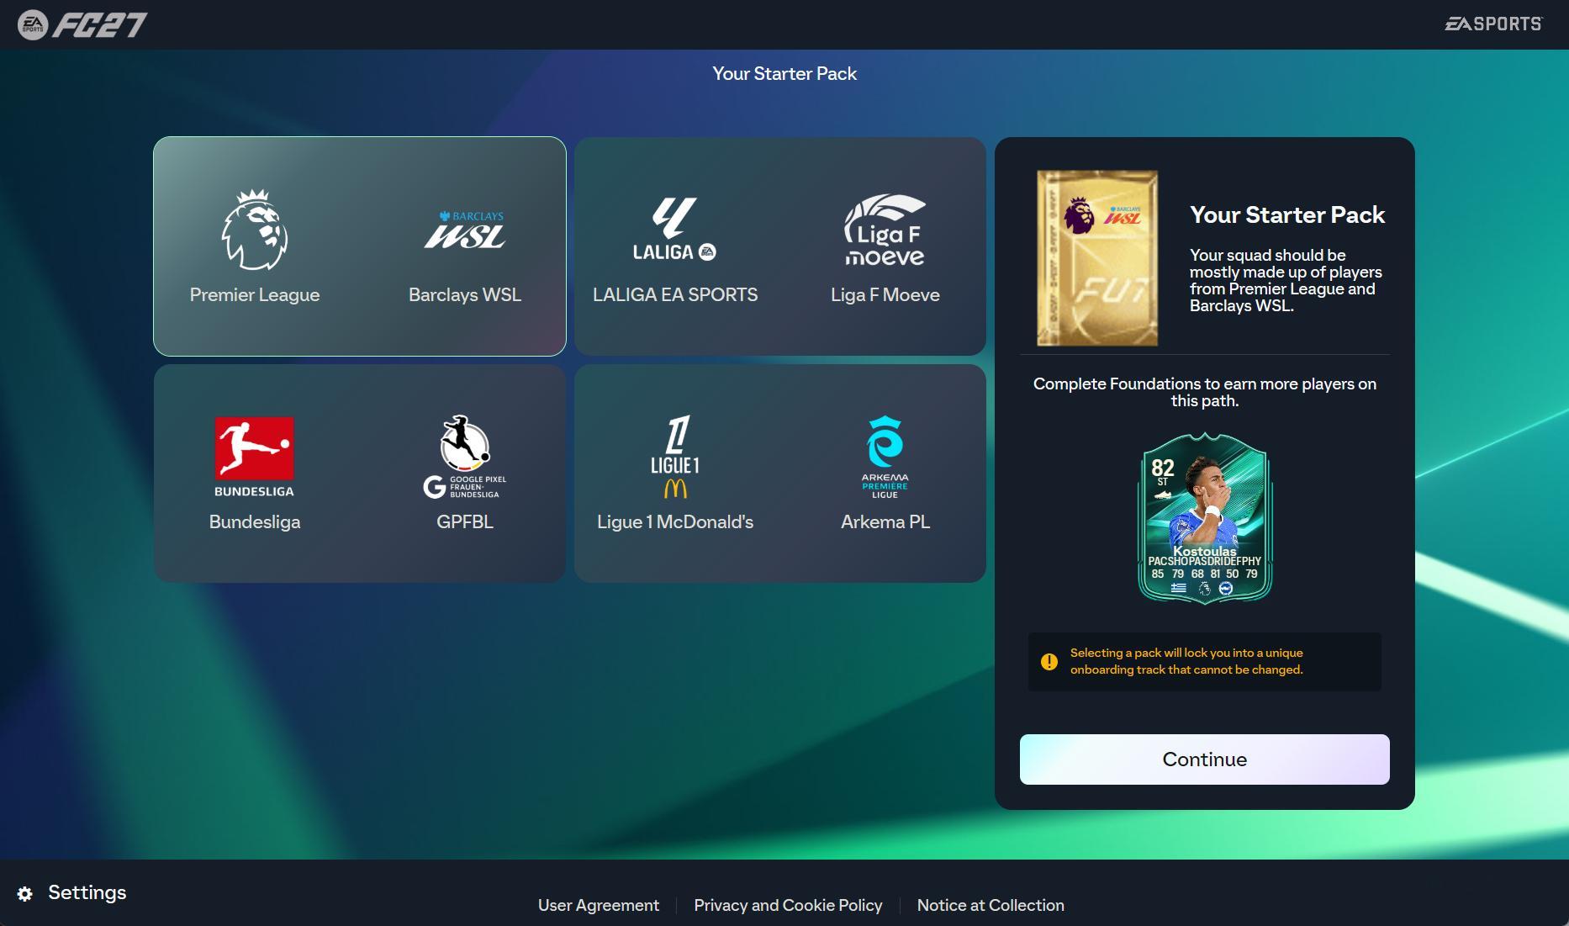
Task: Click the GPFBL text label
Action: tap(465, 522)
